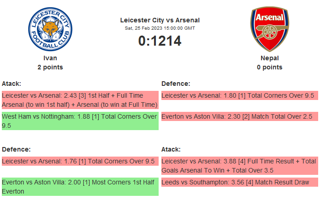Click the Atack heading under Ivan
This screenshot has height=210, width=320.
tap(11, 84)
